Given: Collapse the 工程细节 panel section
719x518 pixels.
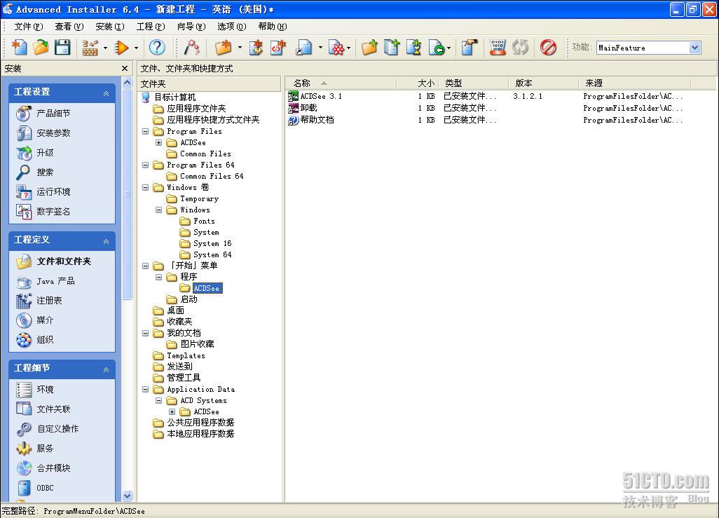Looking at the screenshot, I should (x=106, y=369).
